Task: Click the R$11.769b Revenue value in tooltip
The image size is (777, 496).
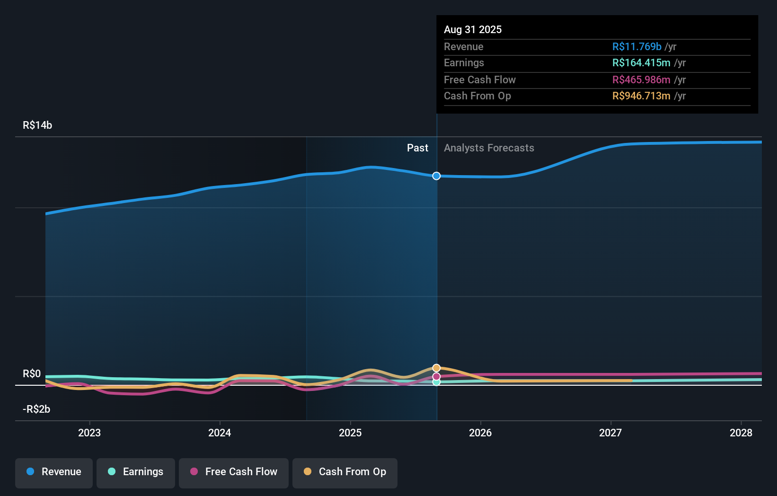Action: (636, 47)
